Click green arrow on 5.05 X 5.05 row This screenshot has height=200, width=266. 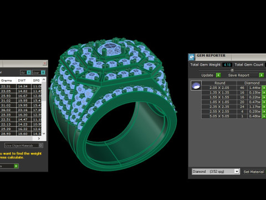[264, 116]
